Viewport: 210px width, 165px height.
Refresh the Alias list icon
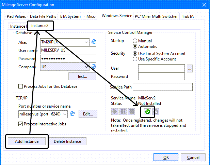tap(94, 42)
